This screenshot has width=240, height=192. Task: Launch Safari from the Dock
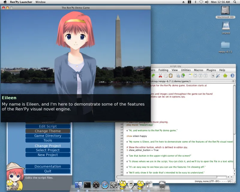pyautogui.click(x=105, y=185)
